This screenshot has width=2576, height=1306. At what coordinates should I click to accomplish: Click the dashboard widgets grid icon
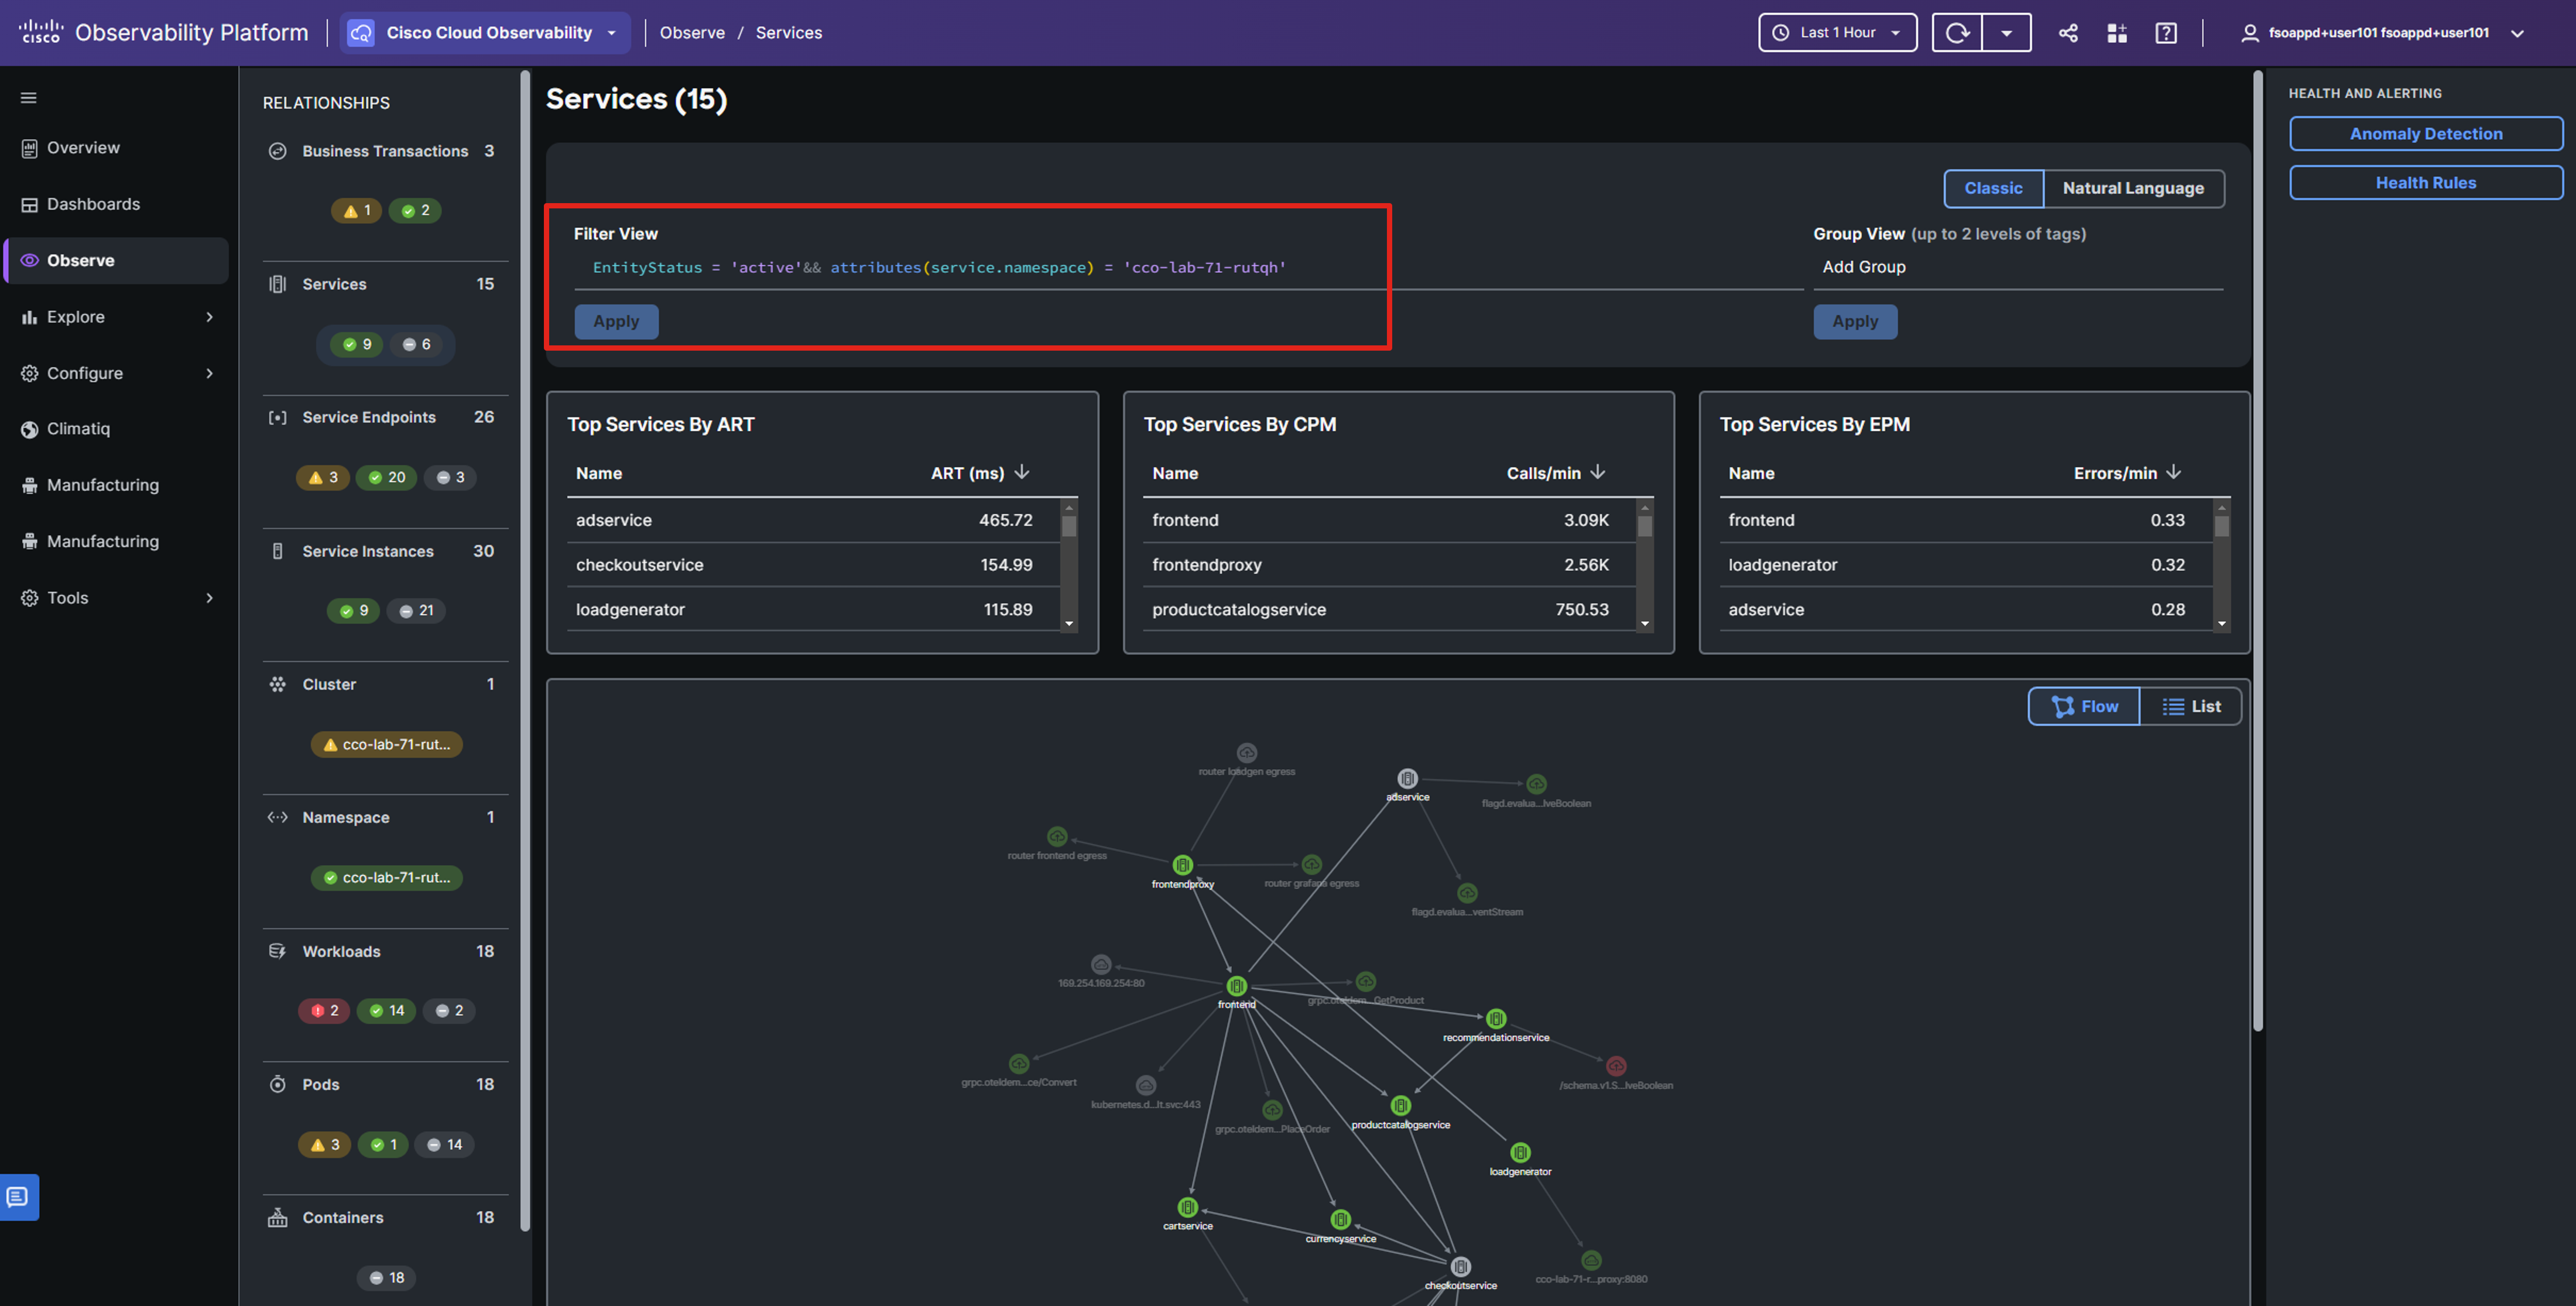(2116, 33)
